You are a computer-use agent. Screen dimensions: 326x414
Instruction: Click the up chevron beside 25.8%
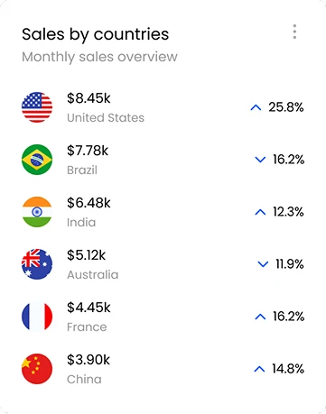pyautogui.click(x=256, y=107)
